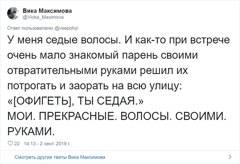240x164 pixels.
Task: Open the timestamp 14:13 - 2 сент. 2019 г.
Action: pyautogui.click(x=47, y=143)
